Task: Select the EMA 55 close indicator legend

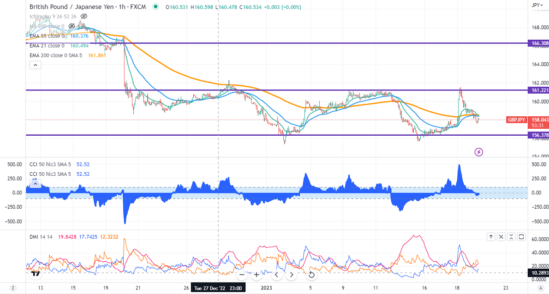Action: 47,36
